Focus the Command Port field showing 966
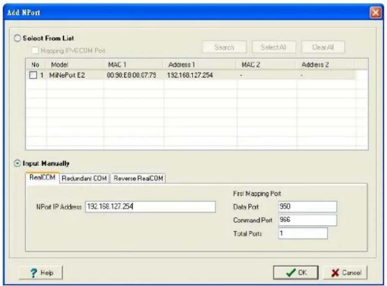Screen dimensions: 387x286 307,220
